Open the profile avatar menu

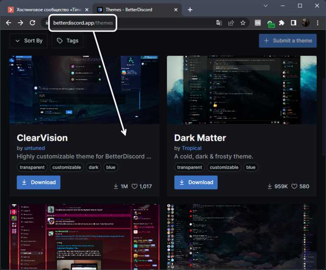pyautogui.click(x=306, y=23)
